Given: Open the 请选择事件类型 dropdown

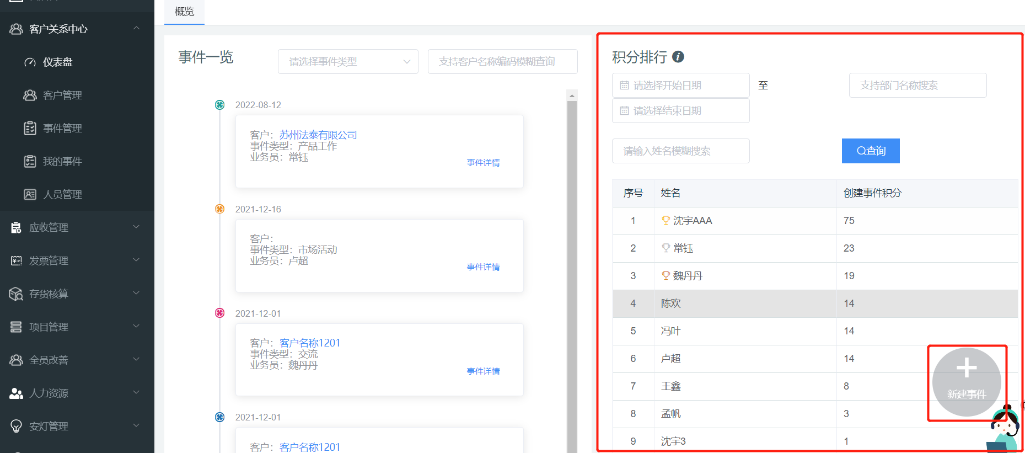Looking at the screenshot, I should click(x=348, y=62).
